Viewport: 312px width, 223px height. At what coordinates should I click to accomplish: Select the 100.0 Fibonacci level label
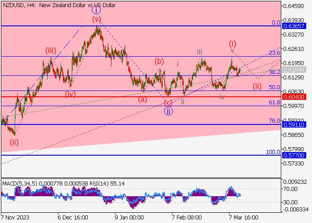point(273,152)
